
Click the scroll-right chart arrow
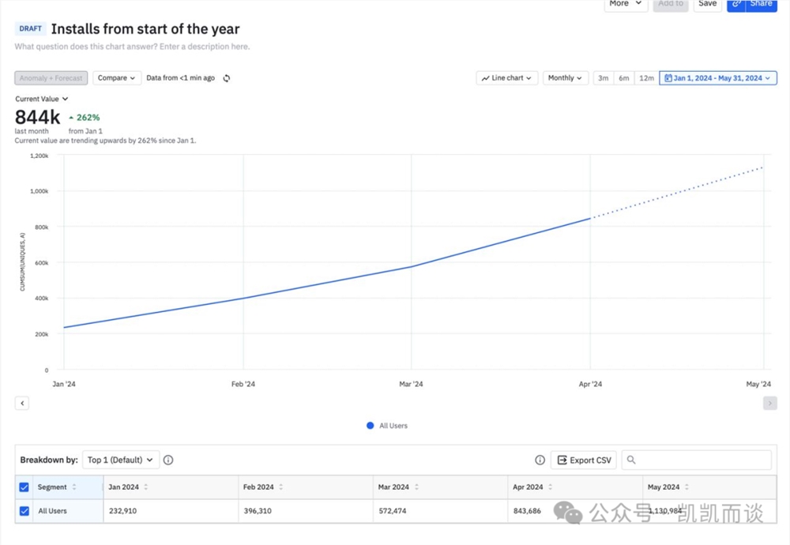coord(769,403)
